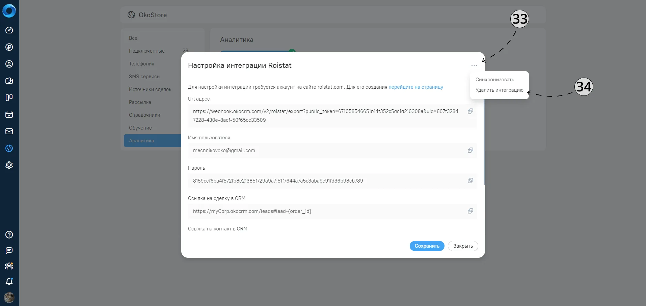Choose Удалить интеграцию in the popup menu
This screenshot has height=306, width=646.
point(499,90)
